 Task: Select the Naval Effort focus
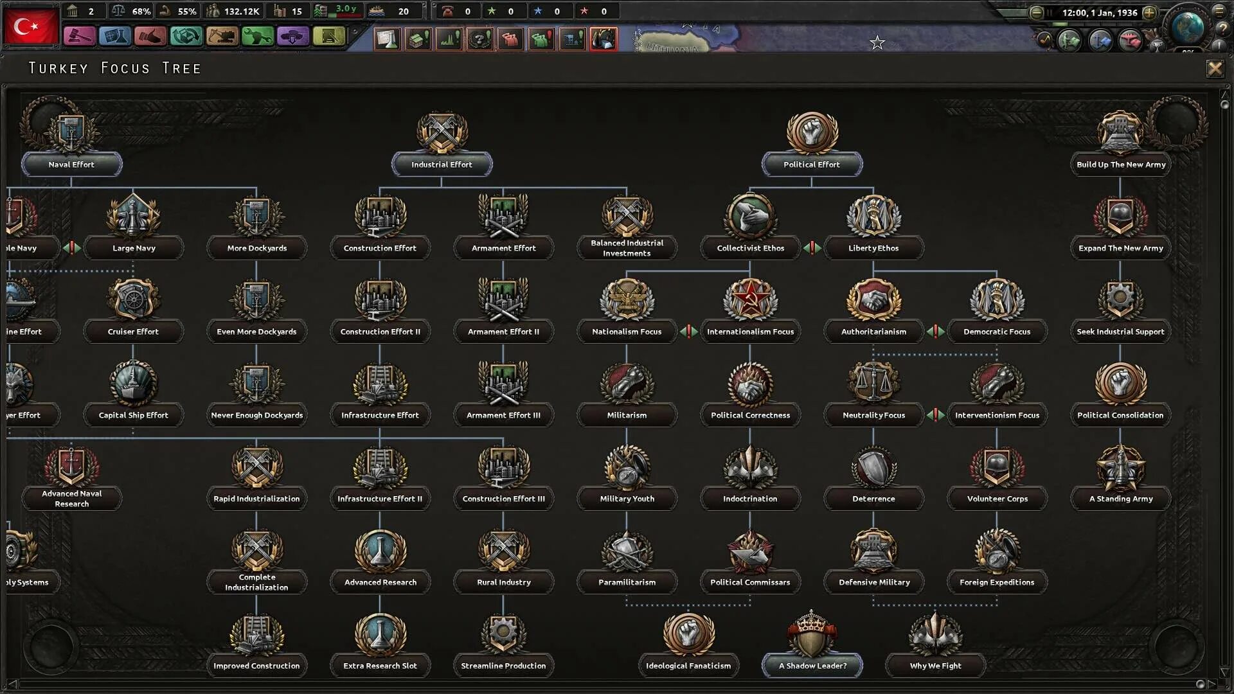click(x=71, y=165)
